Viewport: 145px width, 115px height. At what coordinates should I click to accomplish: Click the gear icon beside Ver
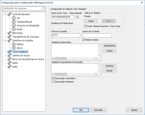tap(14, 18)
